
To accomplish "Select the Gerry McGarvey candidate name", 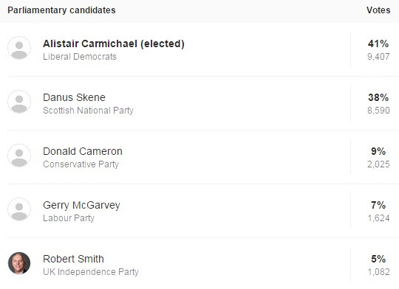I will tap(81, 206).
